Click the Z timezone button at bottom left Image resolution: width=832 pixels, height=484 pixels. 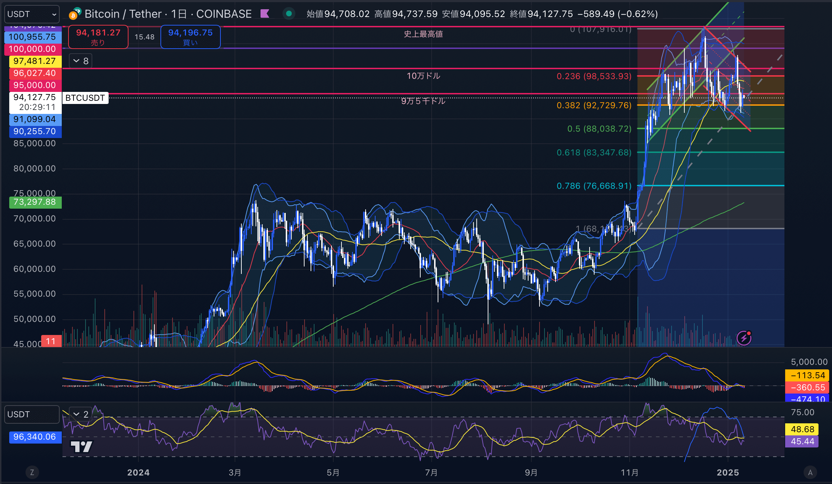pos(32,472)
